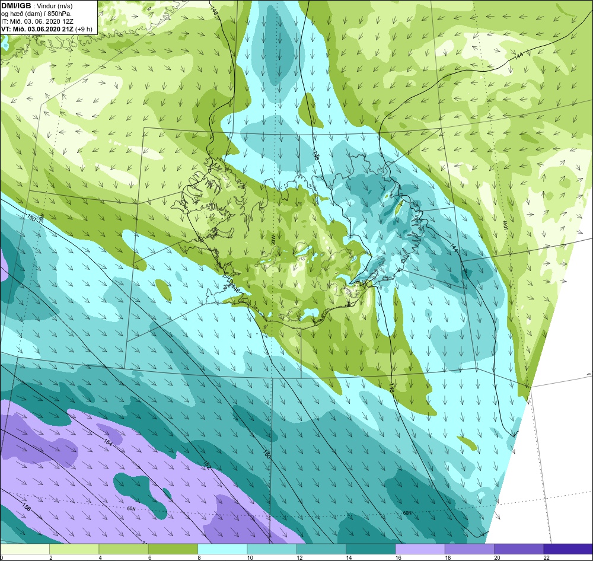Click the pale cream 0–2 m/s legend swatch
This screenshot has width=593, height=561.
(x=25, y=549)
